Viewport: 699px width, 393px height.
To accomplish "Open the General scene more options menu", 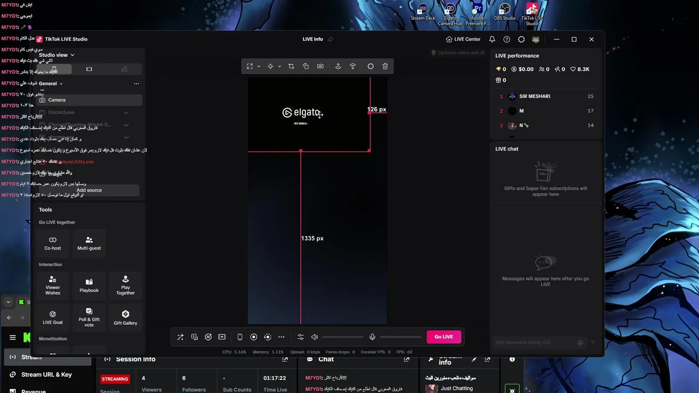I will click(x=137, y=84).
